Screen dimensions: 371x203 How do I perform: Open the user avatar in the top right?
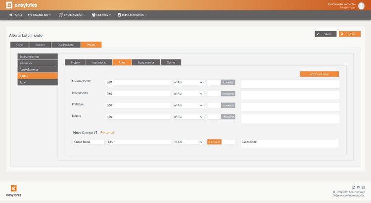click(361, 5)
